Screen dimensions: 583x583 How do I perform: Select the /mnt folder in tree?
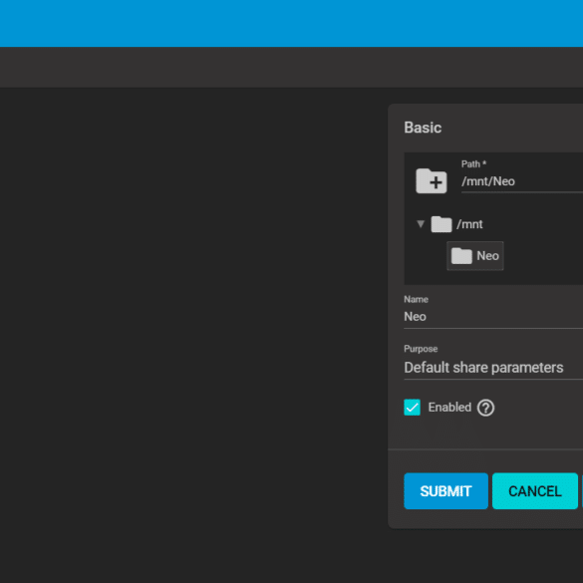[x=457, y=224]
